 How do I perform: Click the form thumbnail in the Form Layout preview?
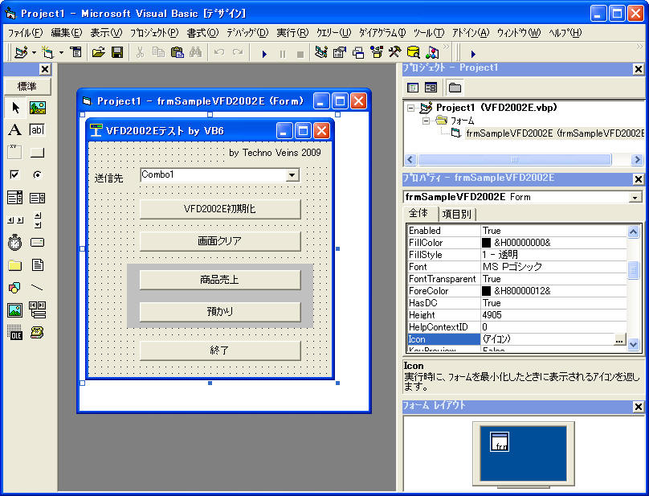[x=500, y=441]
